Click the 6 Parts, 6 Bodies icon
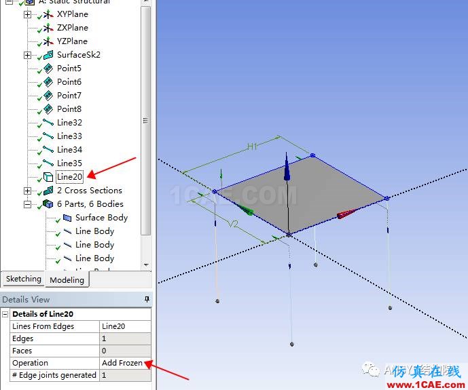Viewport: 468px width, 390px height. [x=48, y=203]
